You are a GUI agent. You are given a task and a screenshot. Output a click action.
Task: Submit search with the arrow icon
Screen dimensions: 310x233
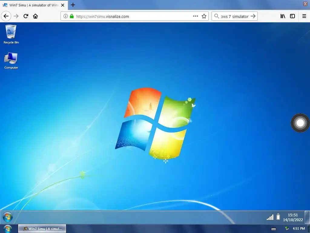pos(253,16)
